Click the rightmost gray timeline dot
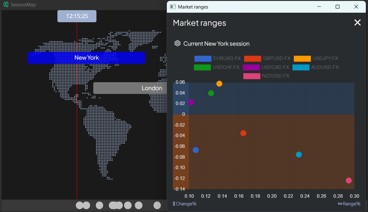This screenshot has width=368, height=212. [x=157, y=205]
